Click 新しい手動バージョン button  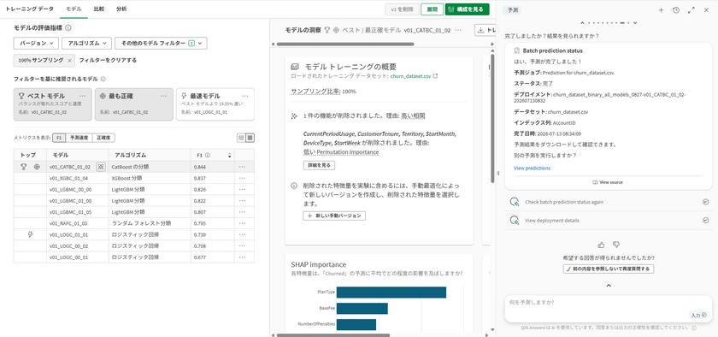click(x=334, y=216)
